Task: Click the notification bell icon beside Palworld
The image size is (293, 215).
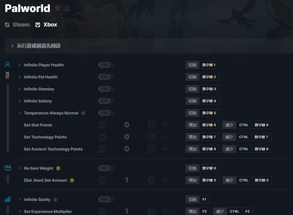Action: (67, 9)
